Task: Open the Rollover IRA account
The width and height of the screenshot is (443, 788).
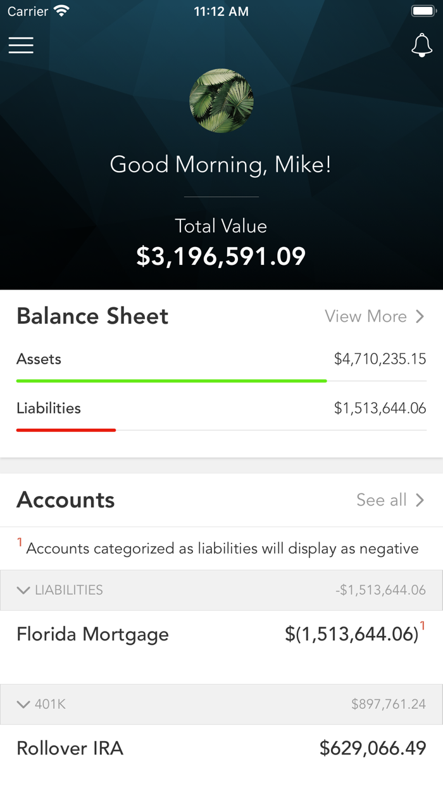Action: 70,748
